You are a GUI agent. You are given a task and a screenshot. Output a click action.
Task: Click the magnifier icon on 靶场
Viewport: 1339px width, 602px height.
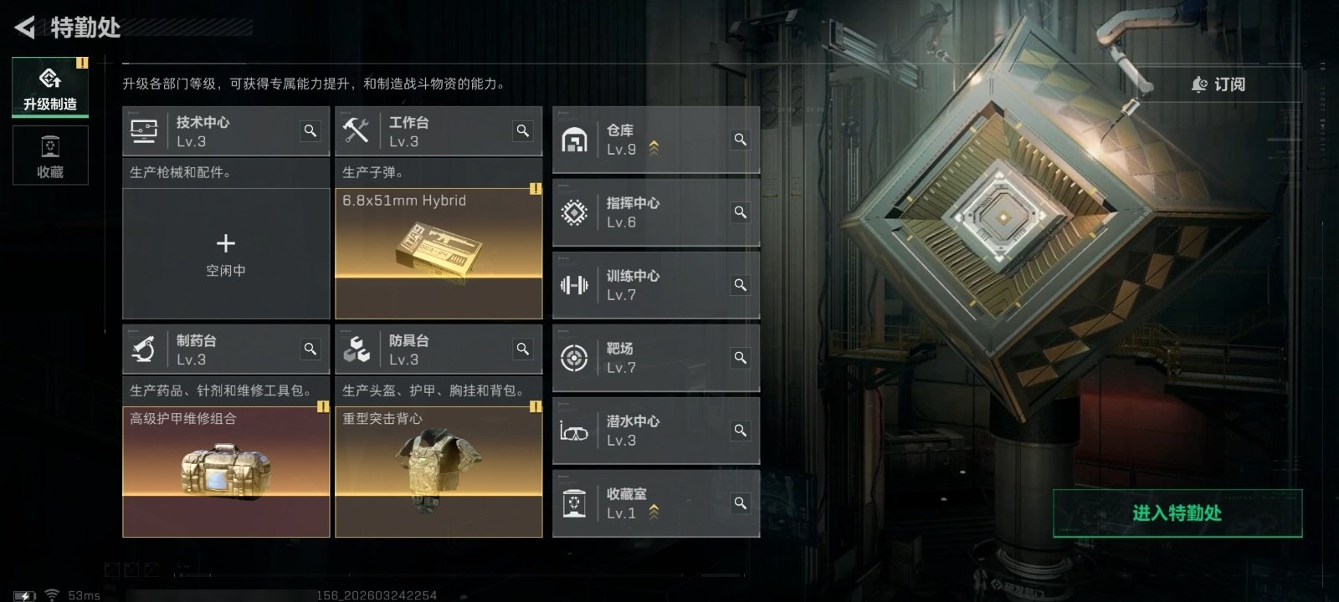(x=741, y=357)
